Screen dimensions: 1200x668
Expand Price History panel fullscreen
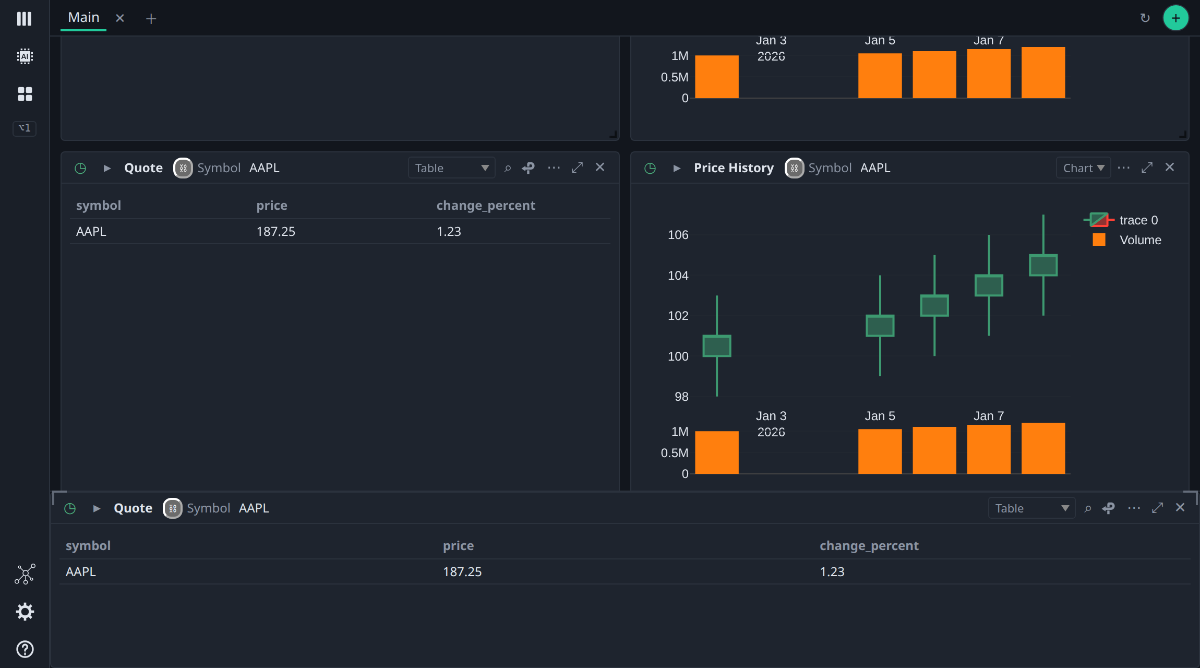[1147, 168]
